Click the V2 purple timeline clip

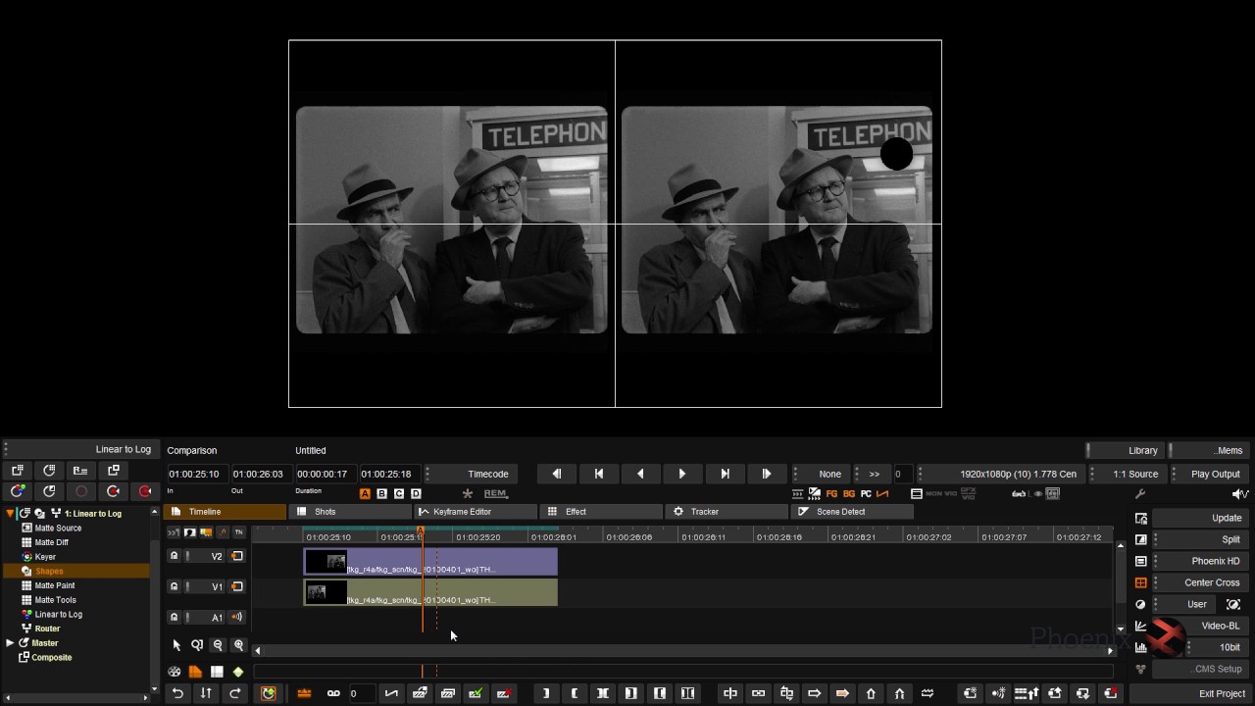tap(430, 562)
